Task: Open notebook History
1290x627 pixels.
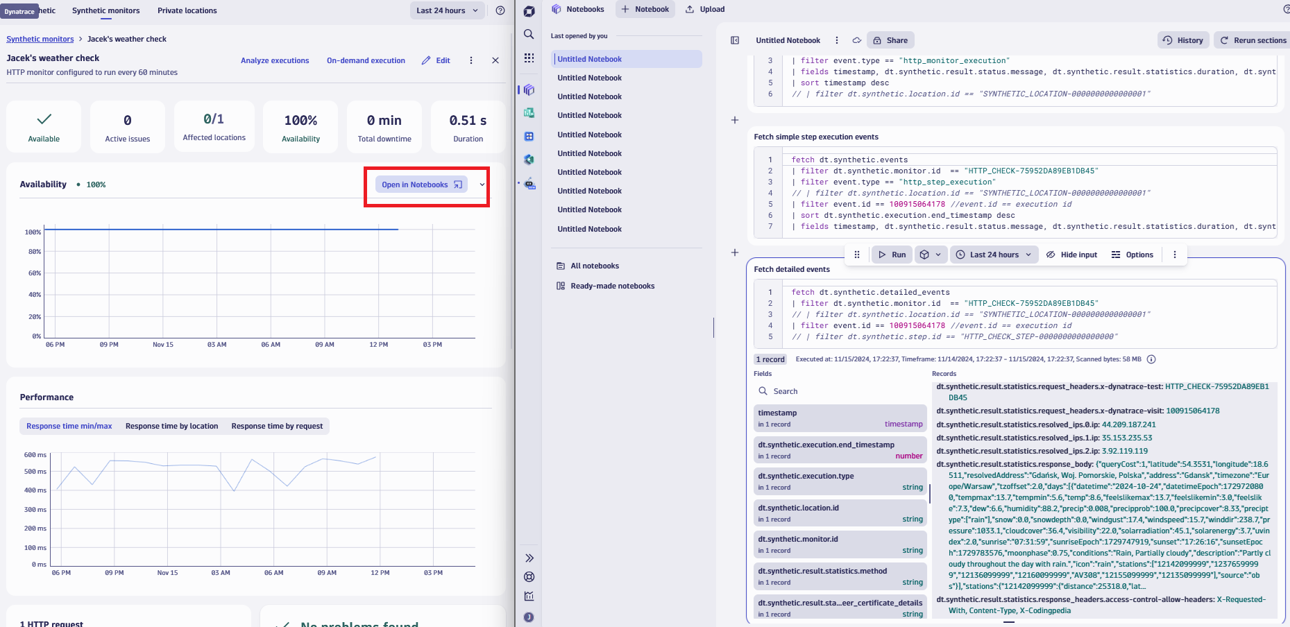Action: 1183,40
